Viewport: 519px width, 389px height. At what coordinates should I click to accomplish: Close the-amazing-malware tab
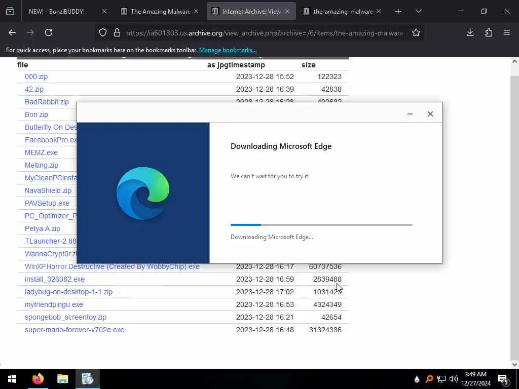[x=379, y=11]
